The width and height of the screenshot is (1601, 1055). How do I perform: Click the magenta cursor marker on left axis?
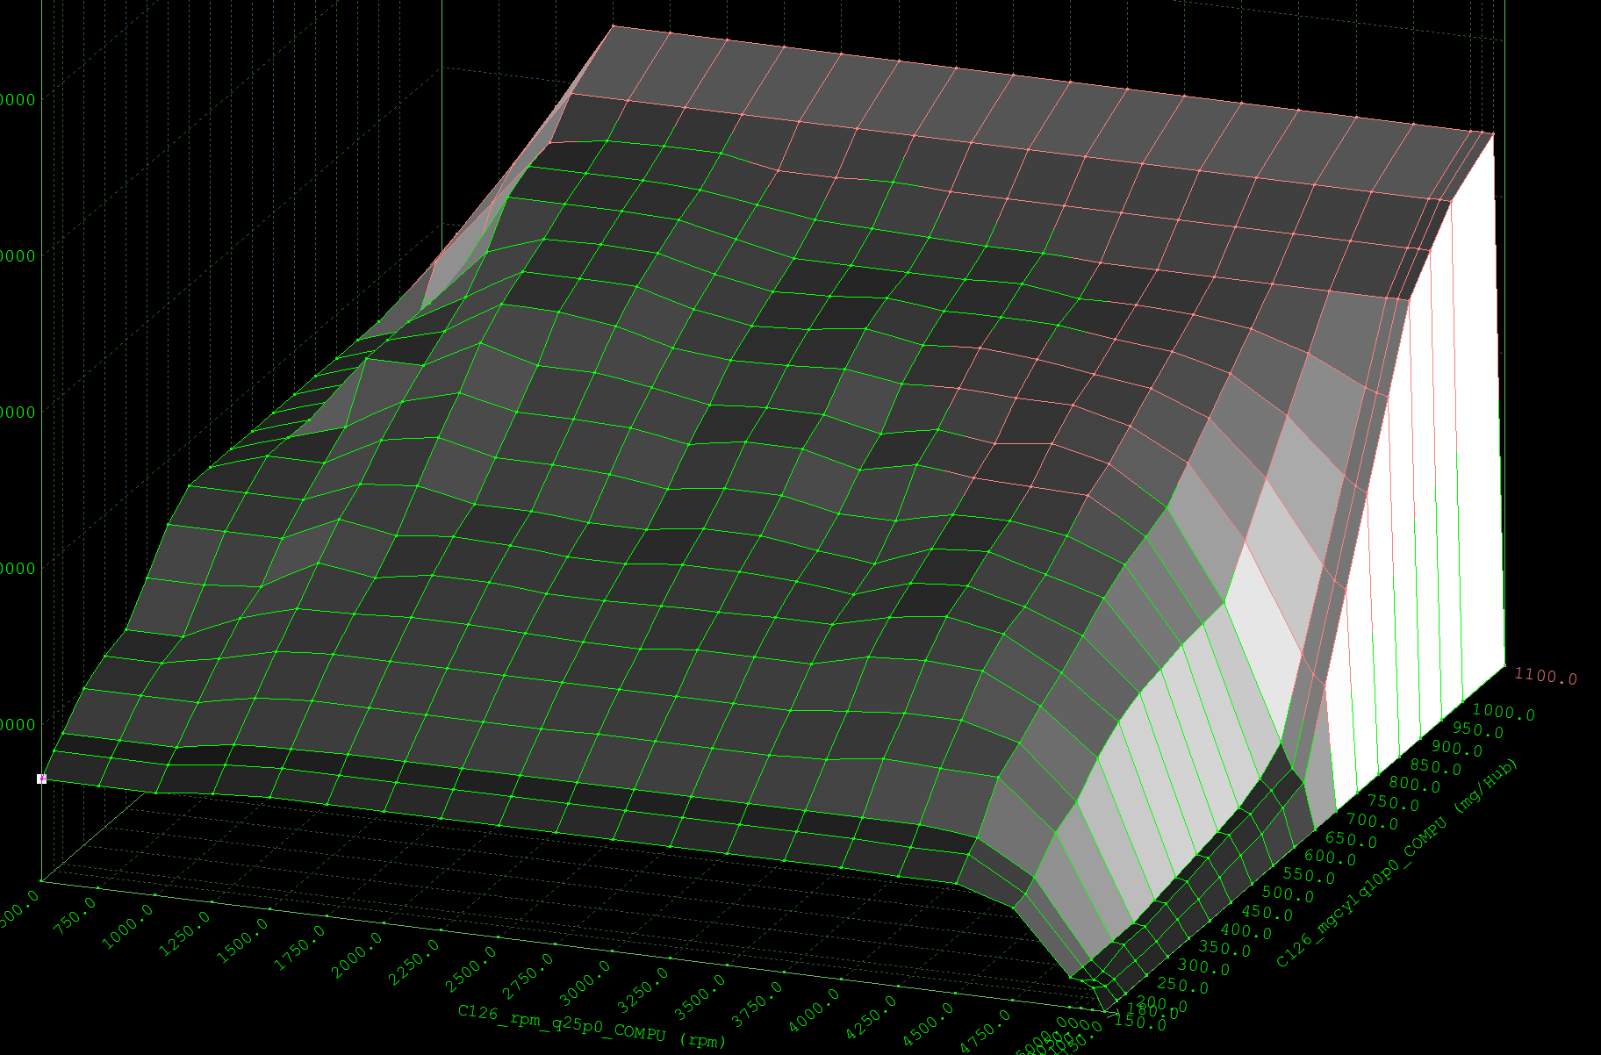point(41,779)
